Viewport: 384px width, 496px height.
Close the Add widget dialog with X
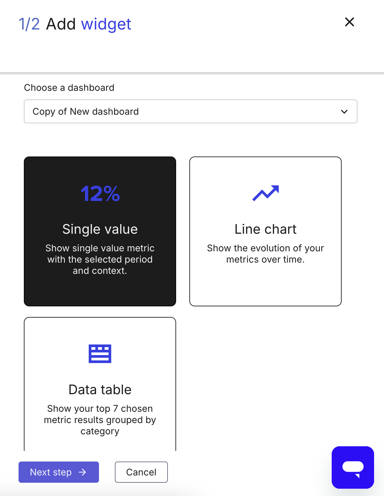click(x=350, y=22)
